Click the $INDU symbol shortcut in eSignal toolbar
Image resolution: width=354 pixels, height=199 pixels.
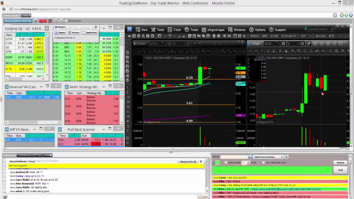(x=255, y=36)
